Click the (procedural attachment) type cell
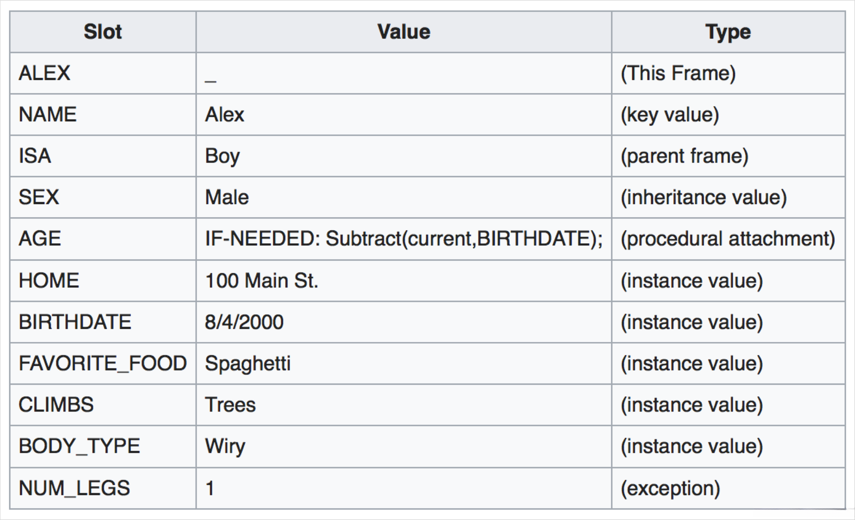The width and height of the screenshot is (855, 520). (728, 239)
